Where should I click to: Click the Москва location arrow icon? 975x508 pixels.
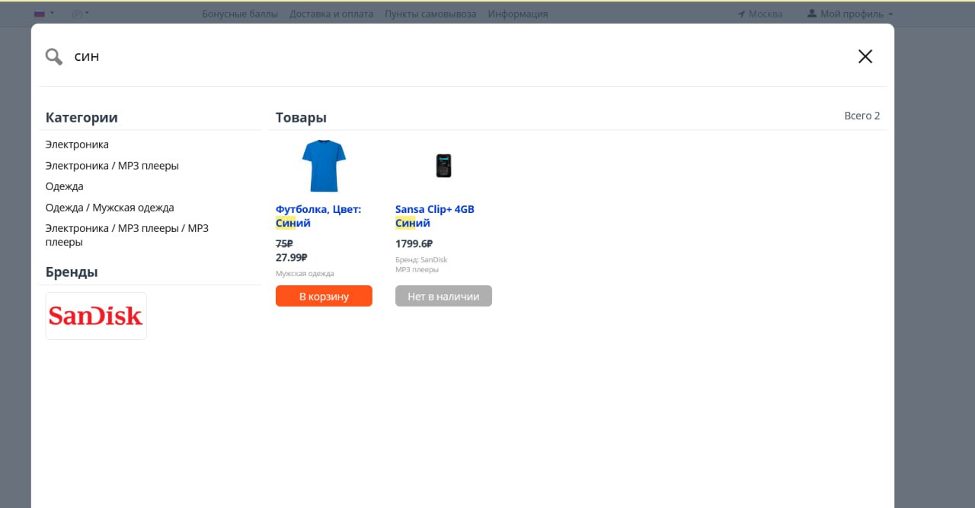tap(742, 14)
